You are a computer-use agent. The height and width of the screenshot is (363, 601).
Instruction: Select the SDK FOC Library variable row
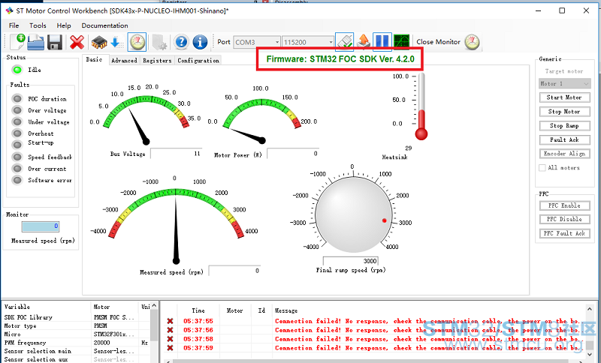click(76, 317)
